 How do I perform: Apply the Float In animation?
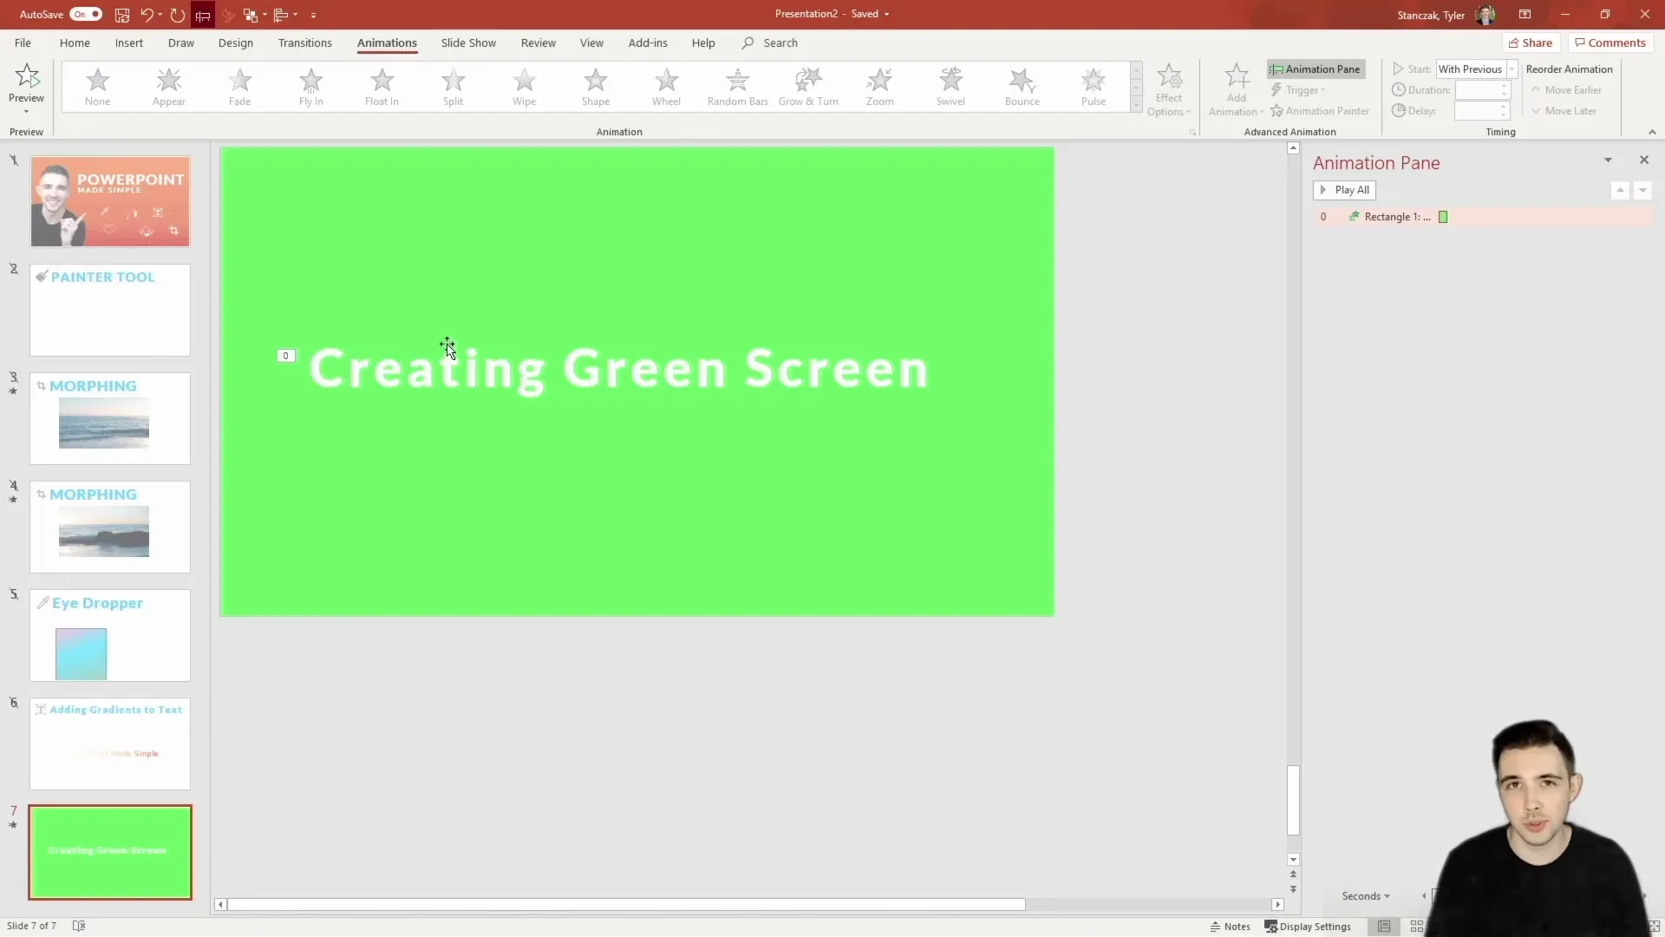click(382, 87)
